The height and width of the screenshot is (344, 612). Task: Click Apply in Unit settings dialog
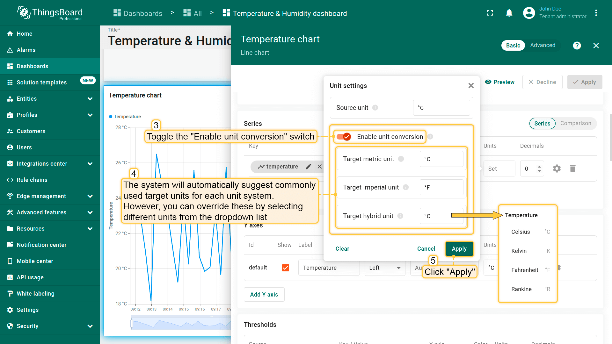pos(459,249)
